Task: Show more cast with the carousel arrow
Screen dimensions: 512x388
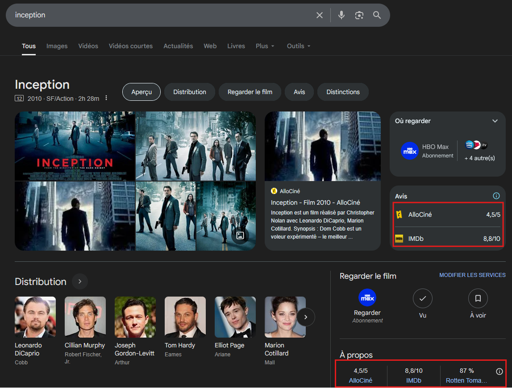Action: 306,317
